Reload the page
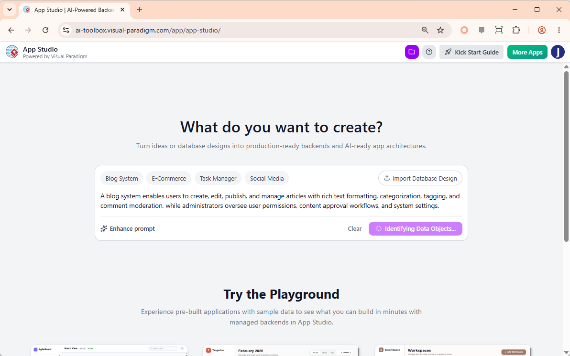 pyautogui.click(x=45, y=30)
